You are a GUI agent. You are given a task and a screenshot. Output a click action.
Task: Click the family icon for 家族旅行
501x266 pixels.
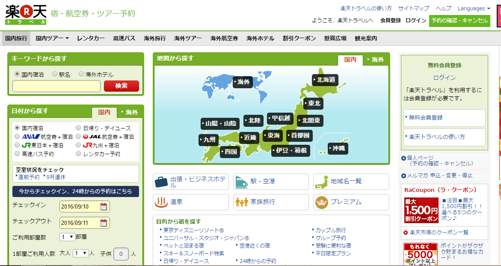click(x=242, y=202)
